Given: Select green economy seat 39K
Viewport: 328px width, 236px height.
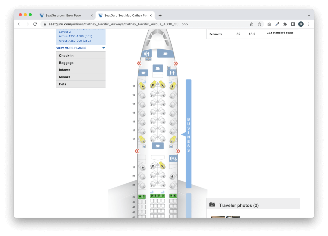Looking at the screenshot, I should [175, 196].
